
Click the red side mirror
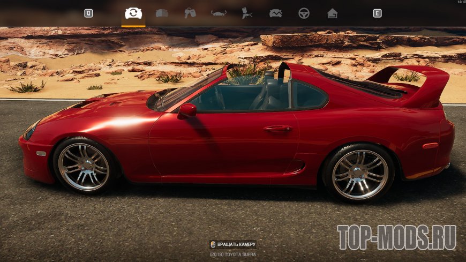(187, 110)
